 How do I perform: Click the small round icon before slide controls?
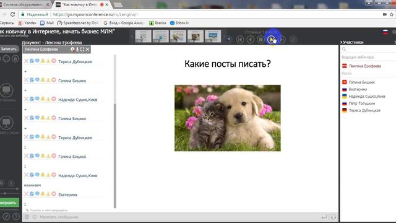[229, 39]
